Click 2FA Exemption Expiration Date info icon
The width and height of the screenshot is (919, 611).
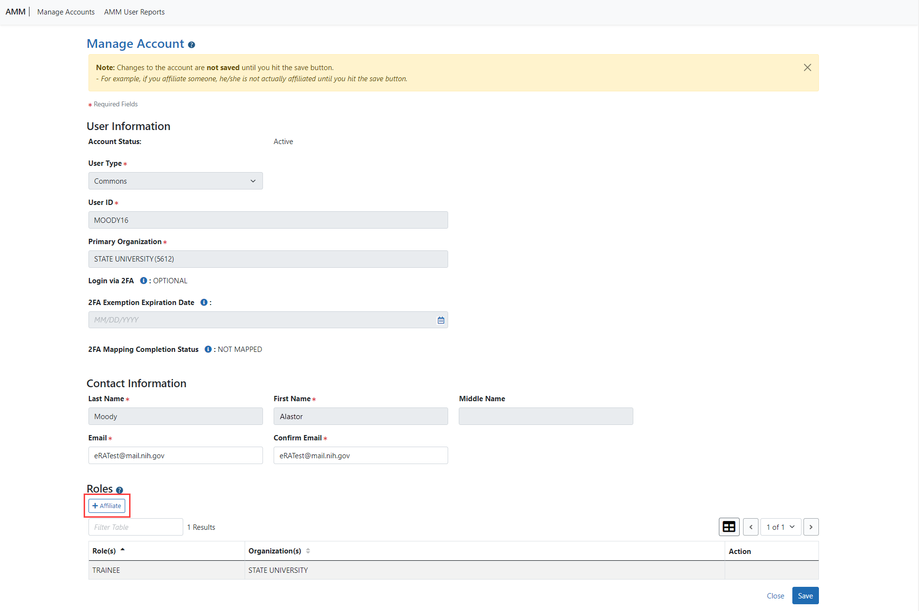pyautogui.click(x=204, y=302)
